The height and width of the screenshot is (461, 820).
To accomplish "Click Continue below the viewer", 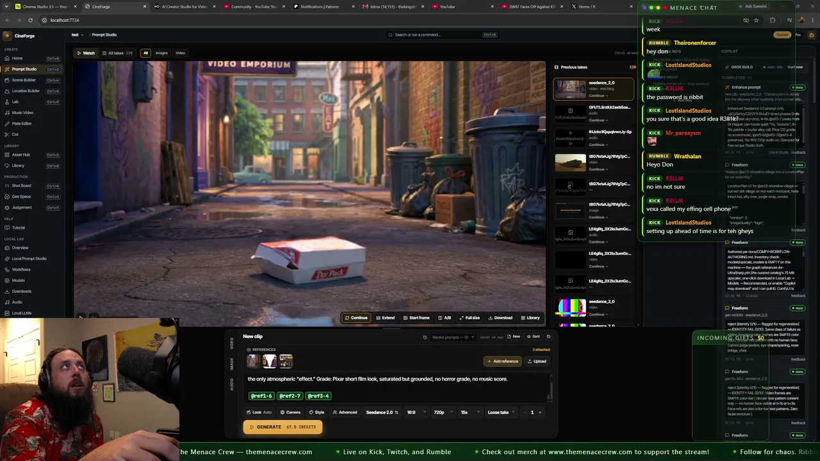I will tap(356, 318).
